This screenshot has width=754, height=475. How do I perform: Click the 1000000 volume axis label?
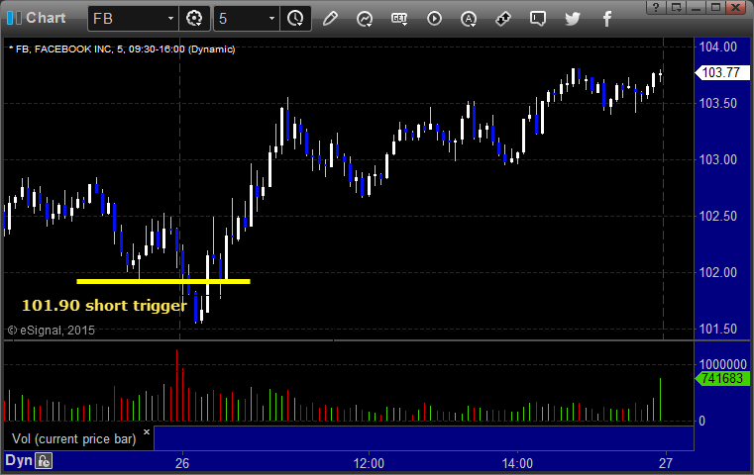coord(722,364)
